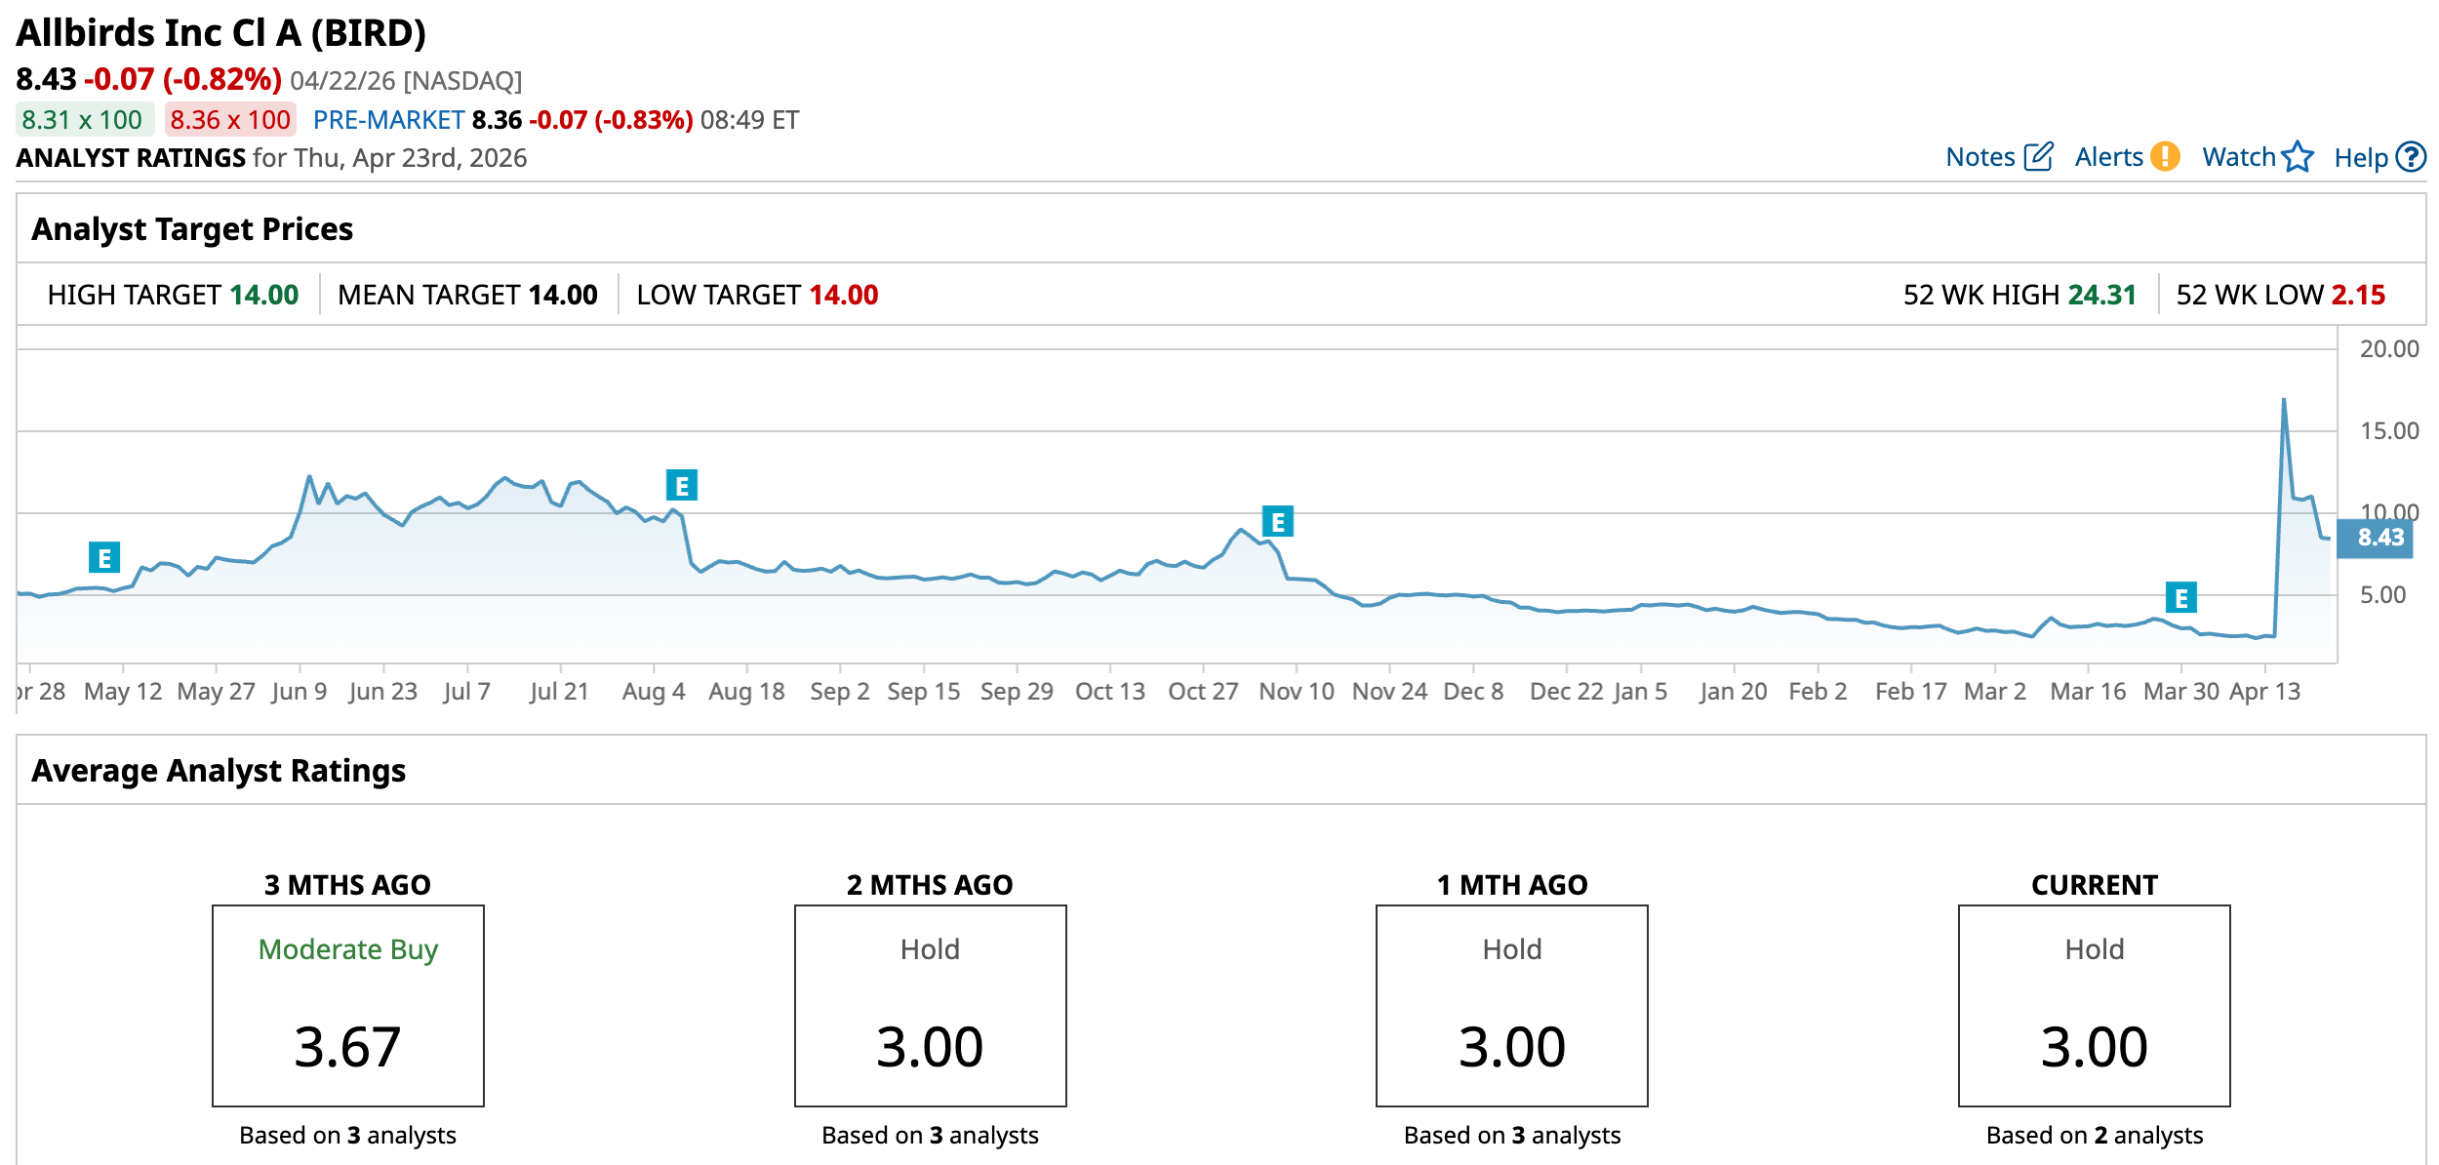Select the 3 MTHS AGO Moderate Buy box
The height and width of the screenshot is (1165, 2439).
click(x=348, y=1005)
